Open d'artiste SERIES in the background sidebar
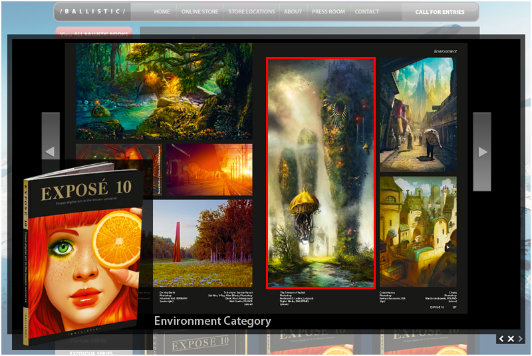Screen dimensions: 532x356 [x=88, y=341]
